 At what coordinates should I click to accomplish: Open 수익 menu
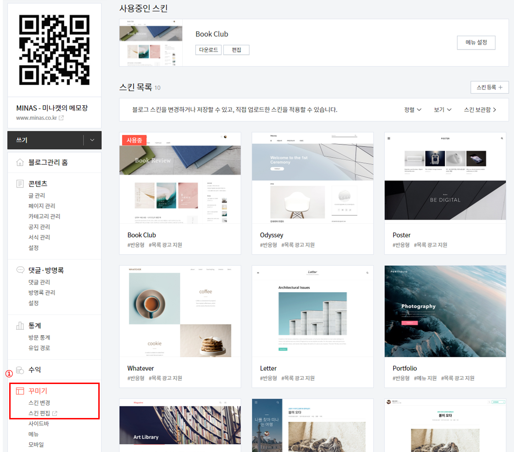pyautogui.click(x=35, y=370)
